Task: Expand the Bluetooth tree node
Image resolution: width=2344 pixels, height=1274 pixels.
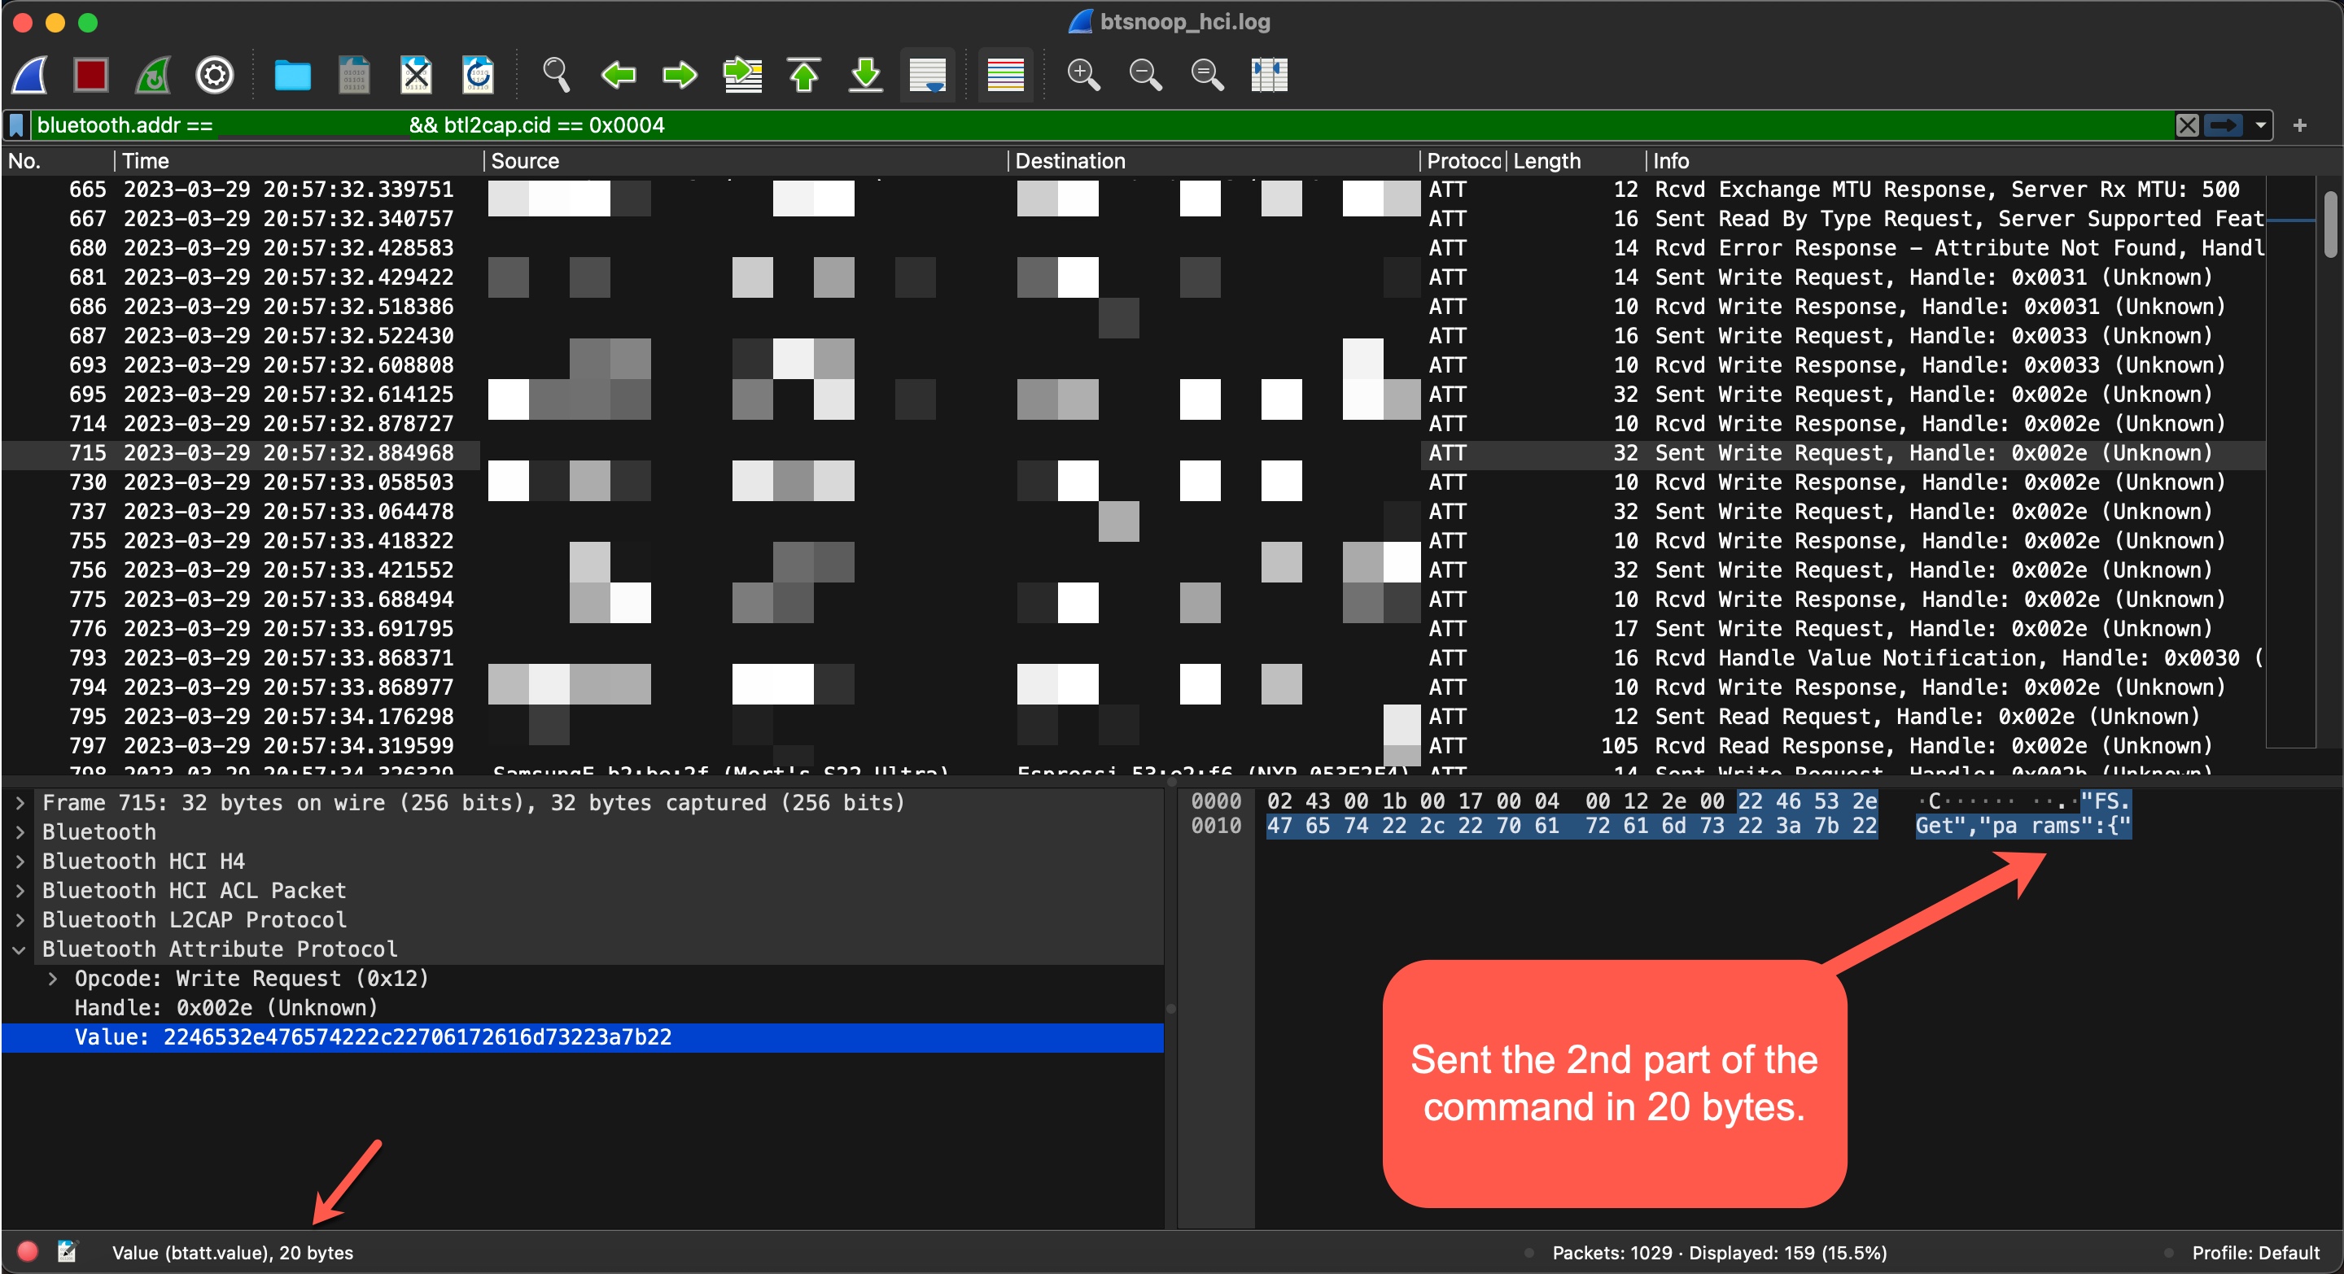Action: [x=20, y=832]
